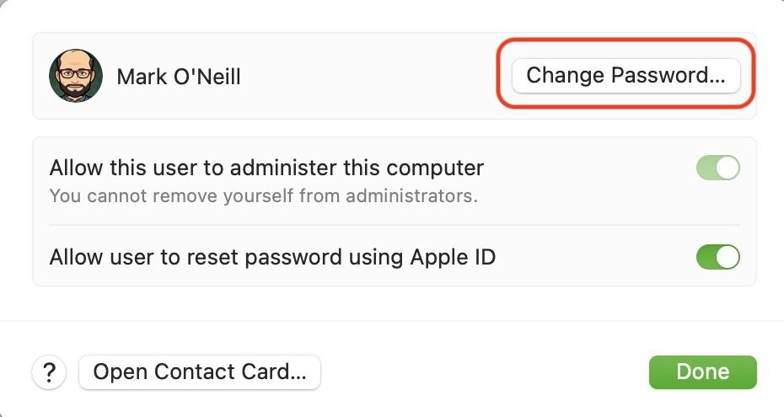The height and width of the screenshot is (417, 784).
Task: Click the green Done button
Action: tap(702, 372)
